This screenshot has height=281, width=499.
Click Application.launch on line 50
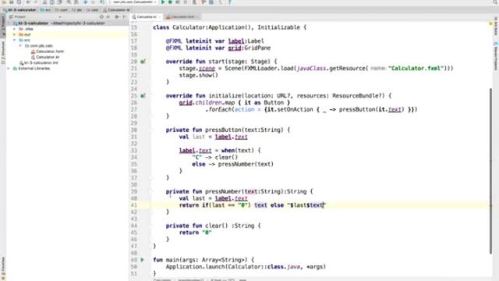(196, 267)
